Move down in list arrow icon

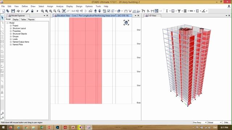(x=100, y=11)
